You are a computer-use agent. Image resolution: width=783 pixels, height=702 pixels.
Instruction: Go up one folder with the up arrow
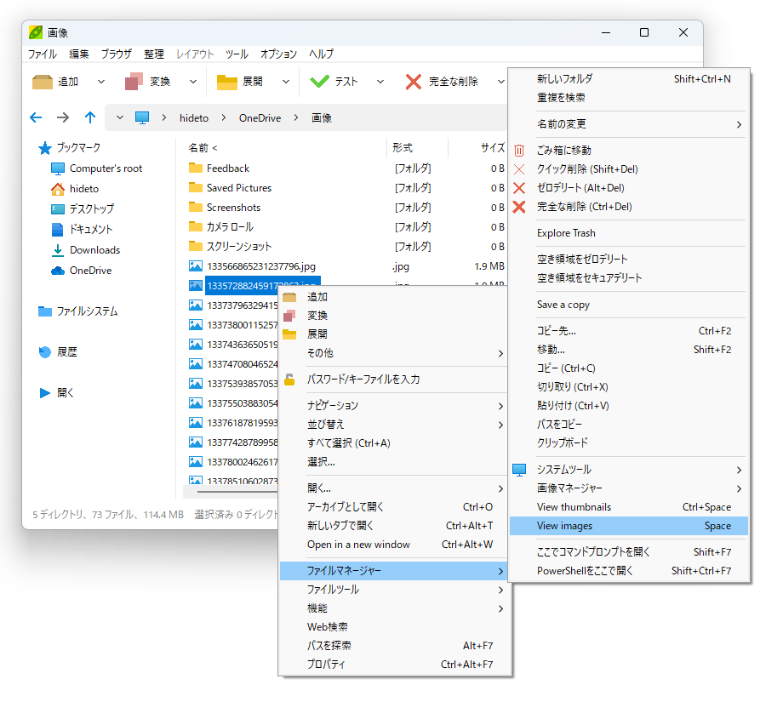tap(89, 117)
